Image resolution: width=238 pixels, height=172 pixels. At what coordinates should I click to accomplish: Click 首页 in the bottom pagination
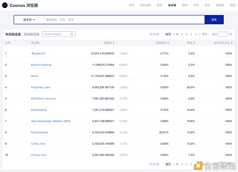[168, 164]
